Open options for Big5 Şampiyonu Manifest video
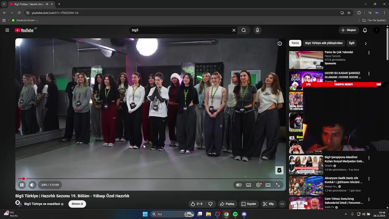This screenshot has height=219, width=389. pyautogui.click(x=369, y=158)
